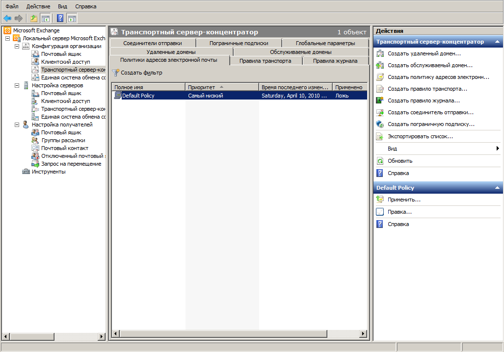Click the Создать фильтр funnel icon
This screenshot has width=504, height=352.
116,73
